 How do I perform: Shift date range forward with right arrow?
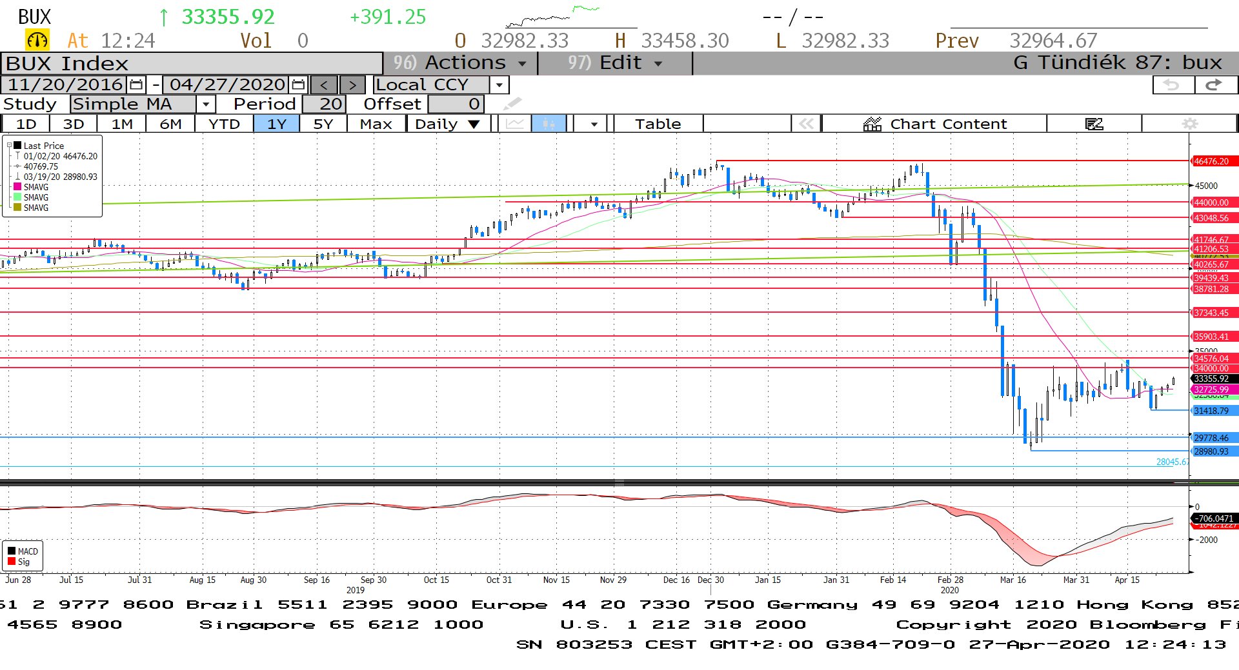[x=352, y=85]
